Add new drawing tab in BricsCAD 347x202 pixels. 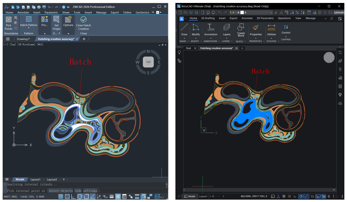click(x=242, y=48)
